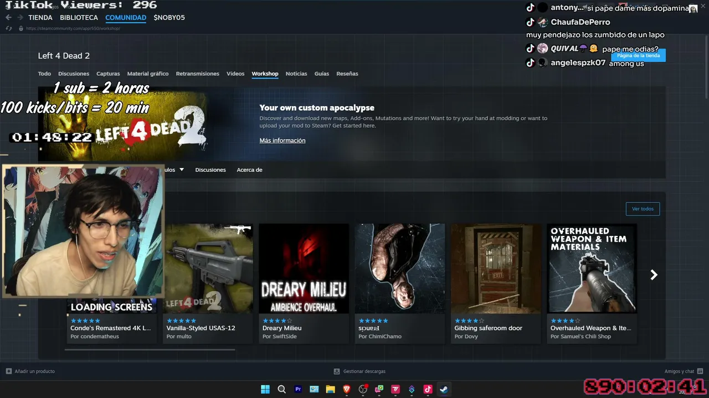Viewport: 709px width, 398px height.
Task: Show the next workshop items with the right arrow
Action: 654,275
